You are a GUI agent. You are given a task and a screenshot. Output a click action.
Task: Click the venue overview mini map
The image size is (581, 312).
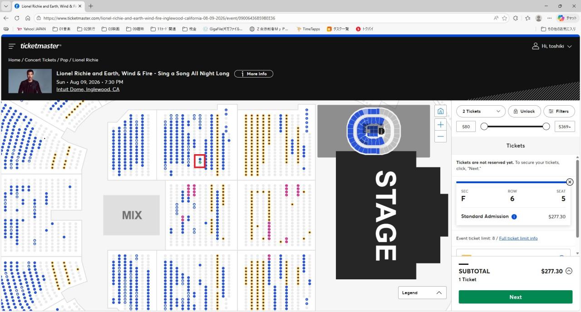coord(373,131)
